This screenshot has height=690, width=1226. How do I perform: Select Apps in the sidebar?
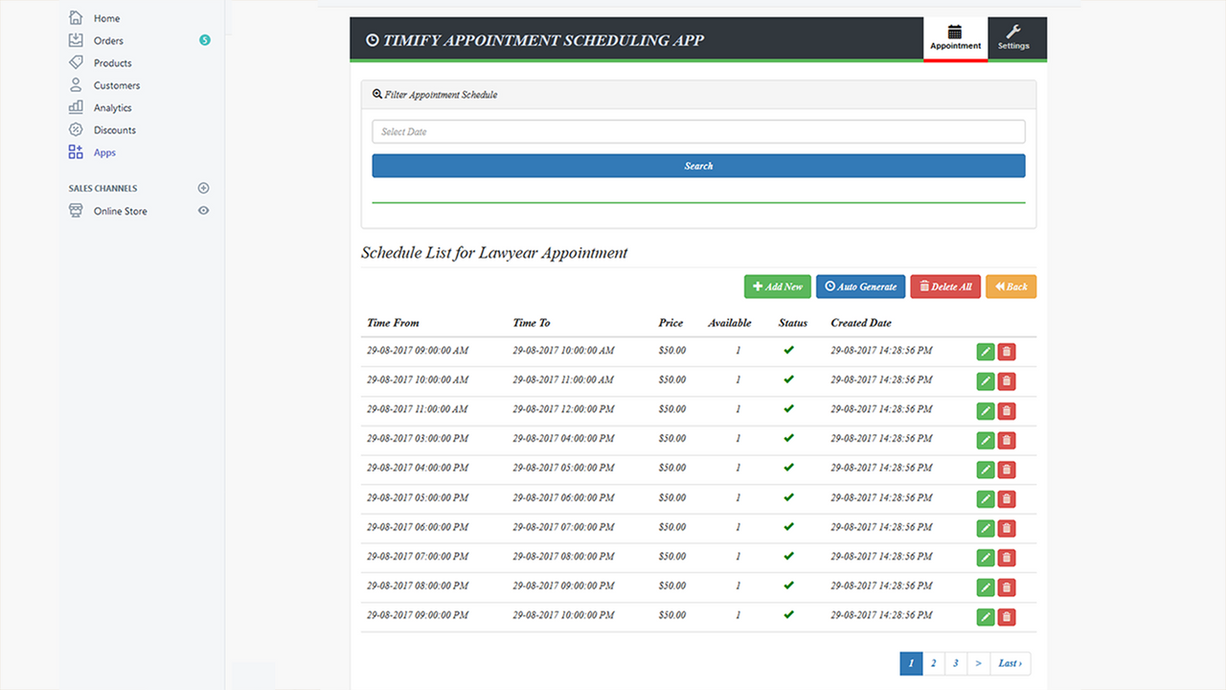click(x=104, y=152)
